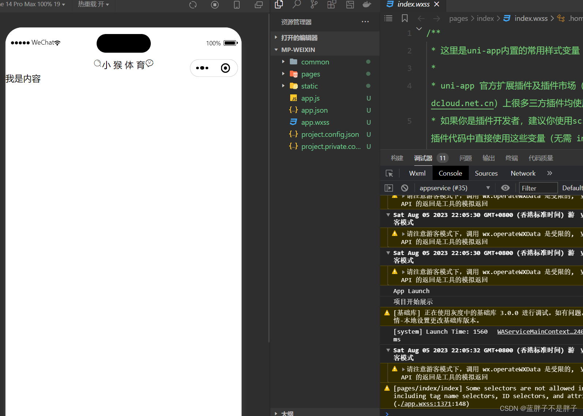Toggle the live expression eye icon

click(x=505, y=188)
